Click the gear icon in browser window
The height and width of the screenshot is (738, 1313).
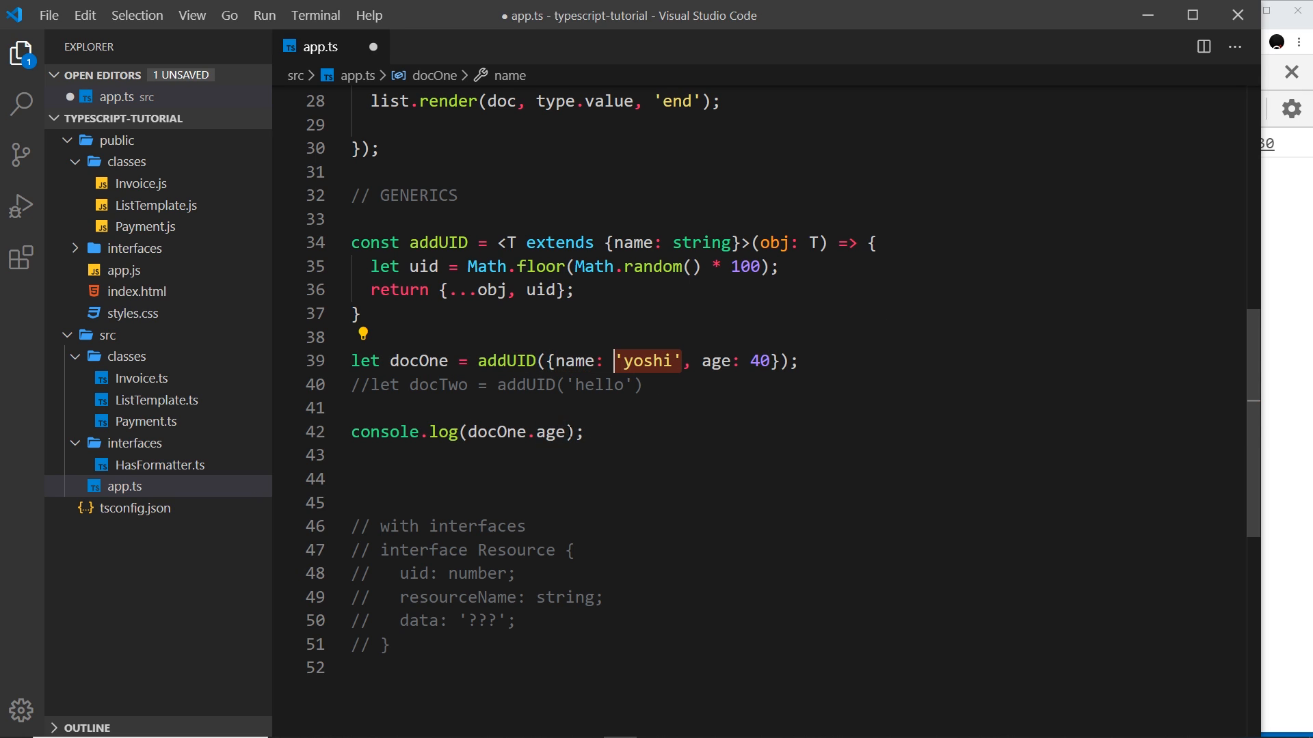[1291, 109]
